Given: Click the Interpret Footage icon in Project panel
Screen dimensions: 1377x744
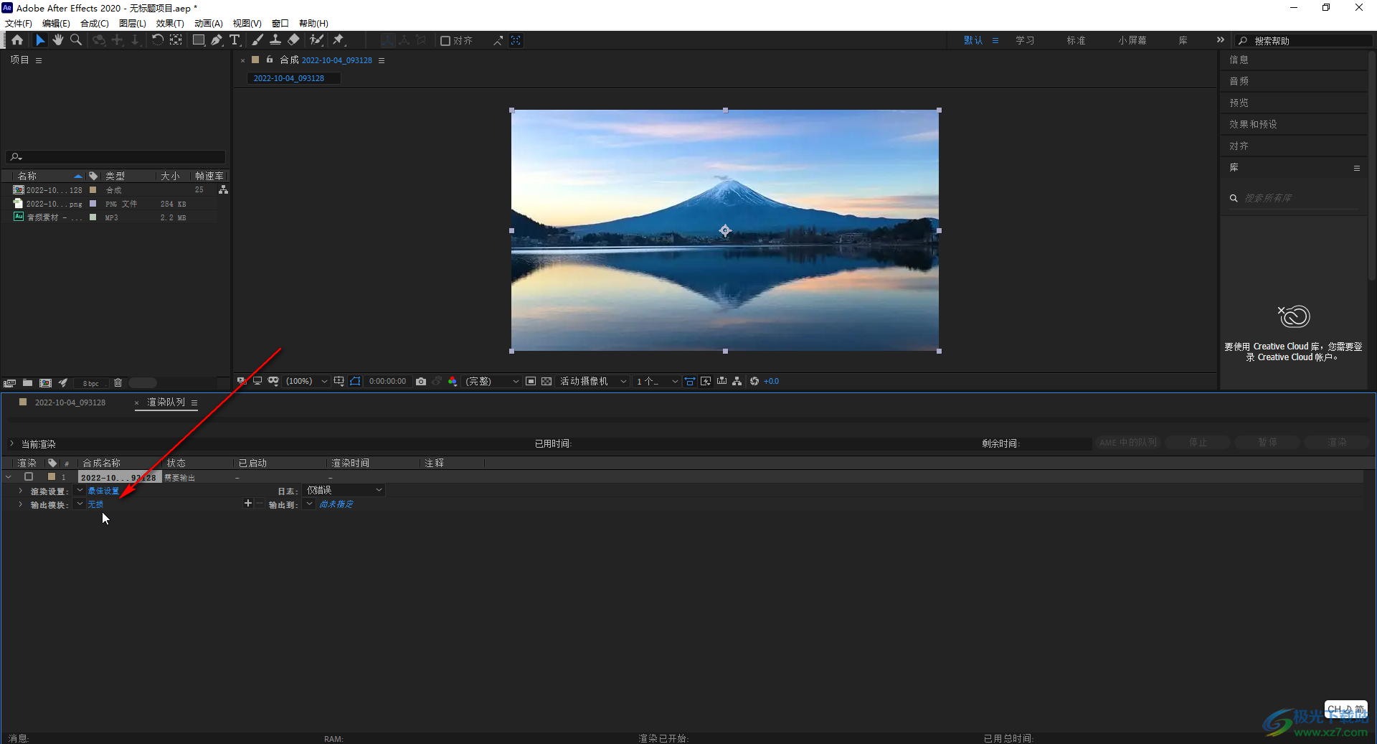Looking at the screenshot, I should point(9,383).
